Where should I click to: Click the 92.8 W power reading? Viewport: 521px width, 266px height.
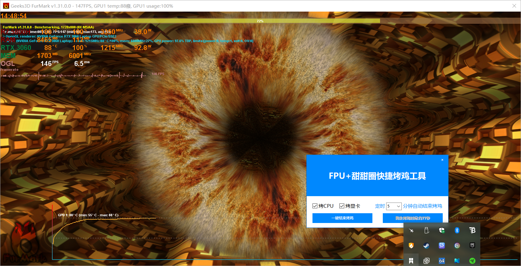143,48
